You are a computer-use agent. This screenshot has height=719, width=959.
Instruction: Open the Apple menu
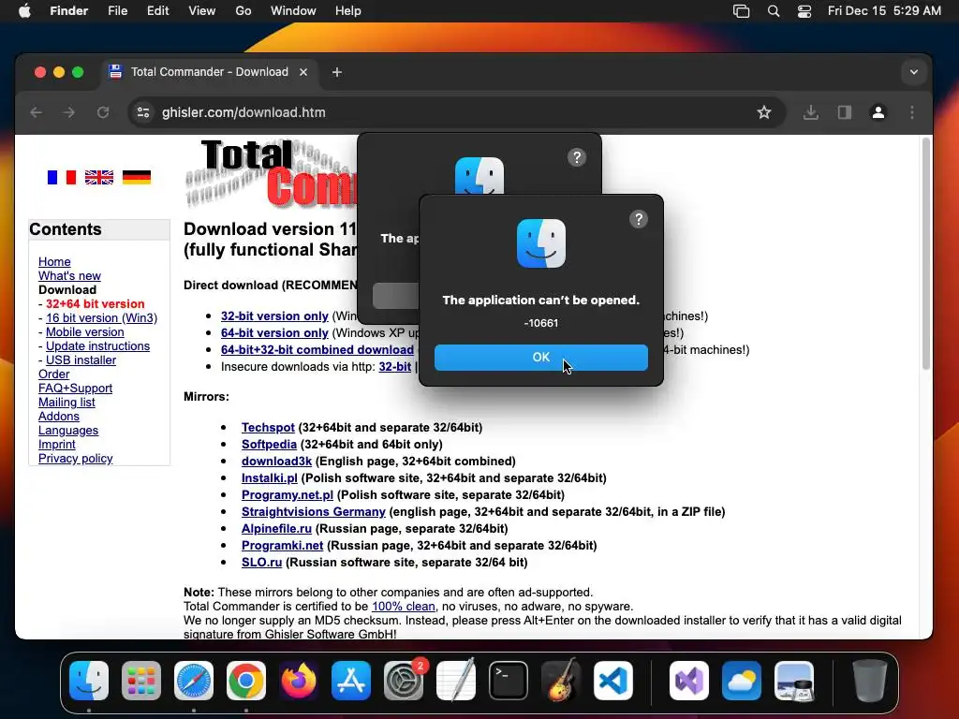click(24, 10)
